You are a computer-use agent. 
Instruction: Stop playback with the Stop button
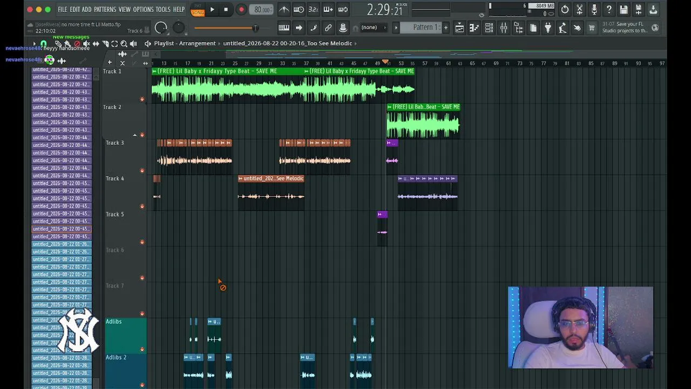(x=226, y=9)
